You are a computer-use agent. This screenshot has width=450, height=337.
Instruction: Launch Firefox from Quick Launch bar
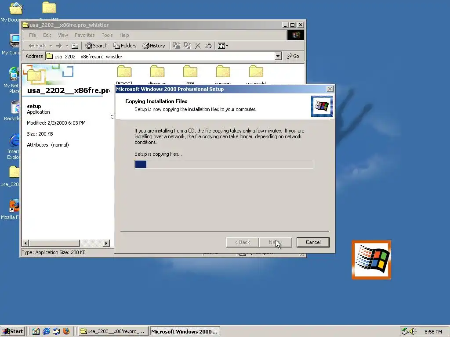[66, 331]
